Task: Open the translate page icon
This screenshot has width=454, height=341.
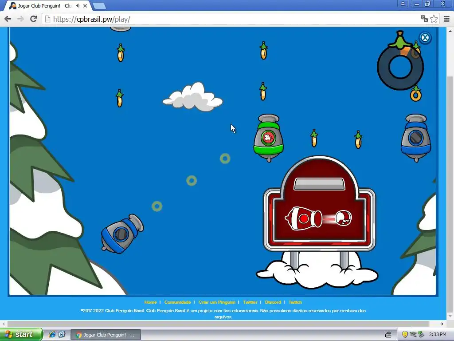Action: click(424, 19)
